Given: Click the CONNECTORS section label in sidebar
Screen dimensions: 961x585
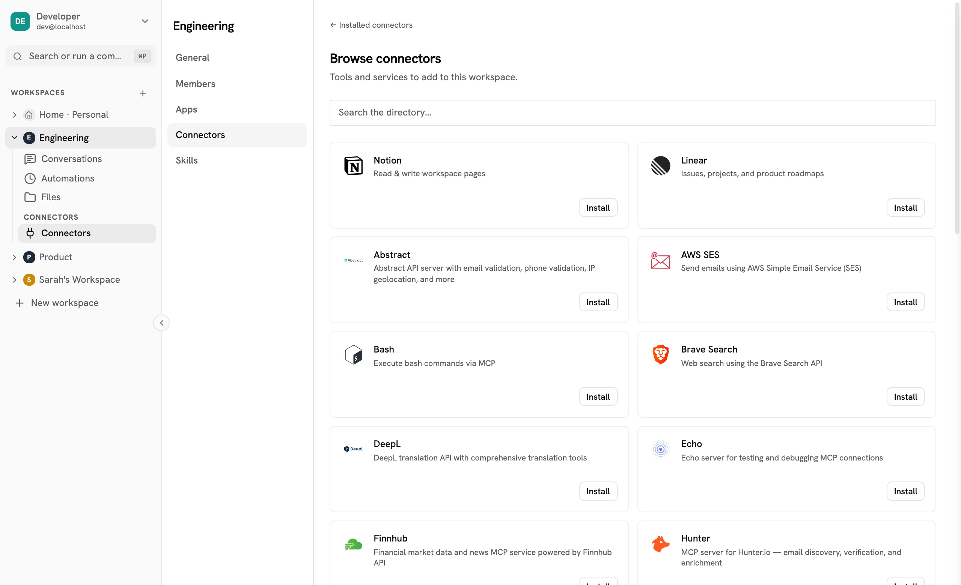Looking at the screenshot, I should click(51, 217).
